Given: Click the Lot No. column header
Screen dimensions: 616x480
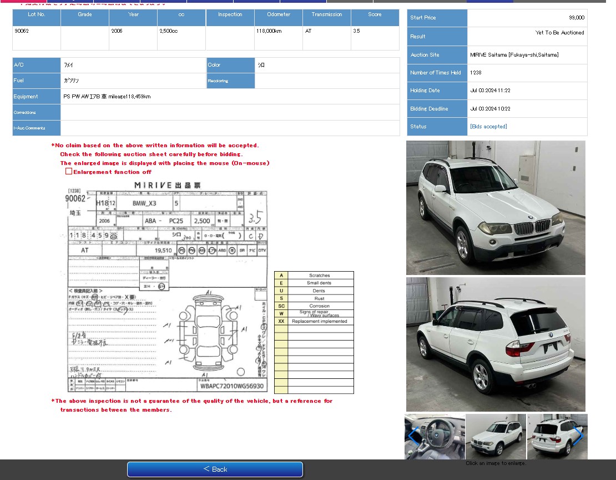Looking at the screenshot, I should point(37,17).
